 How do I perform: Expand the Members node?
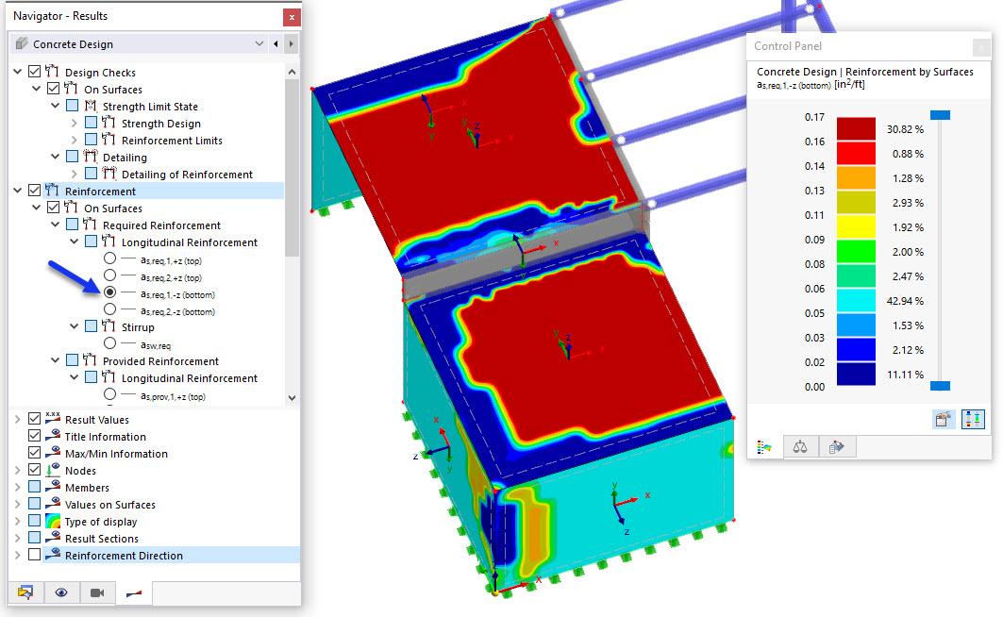click(17, 487)
